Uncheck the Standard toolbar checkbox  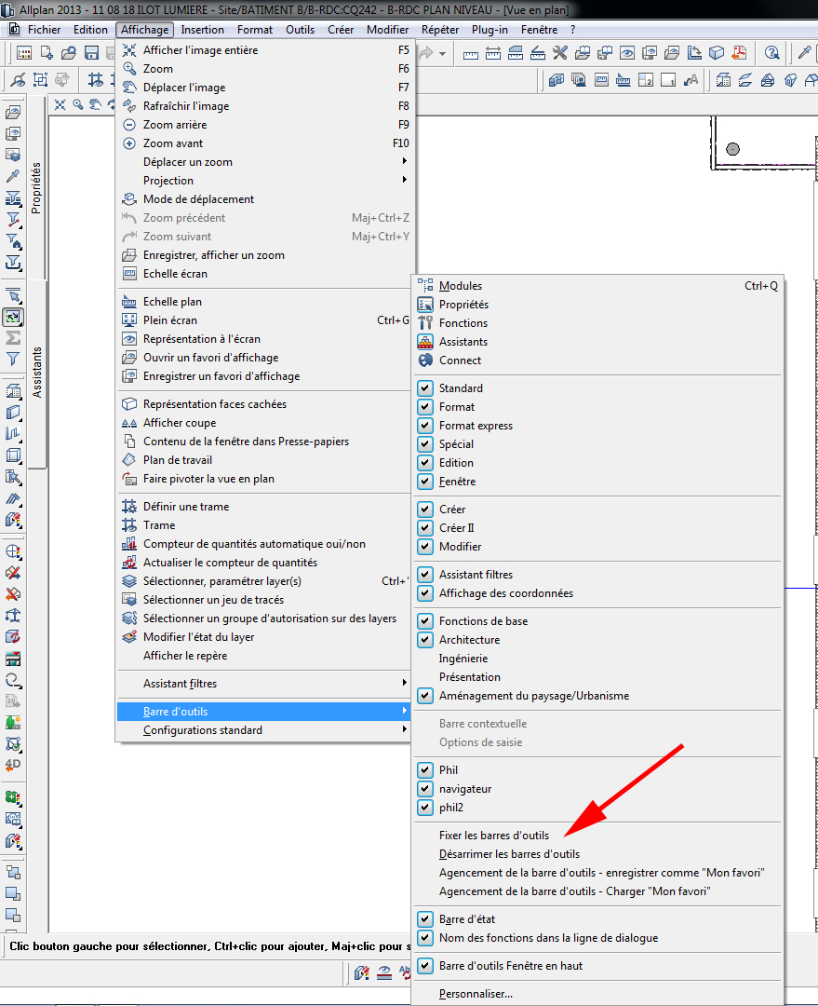425,388
